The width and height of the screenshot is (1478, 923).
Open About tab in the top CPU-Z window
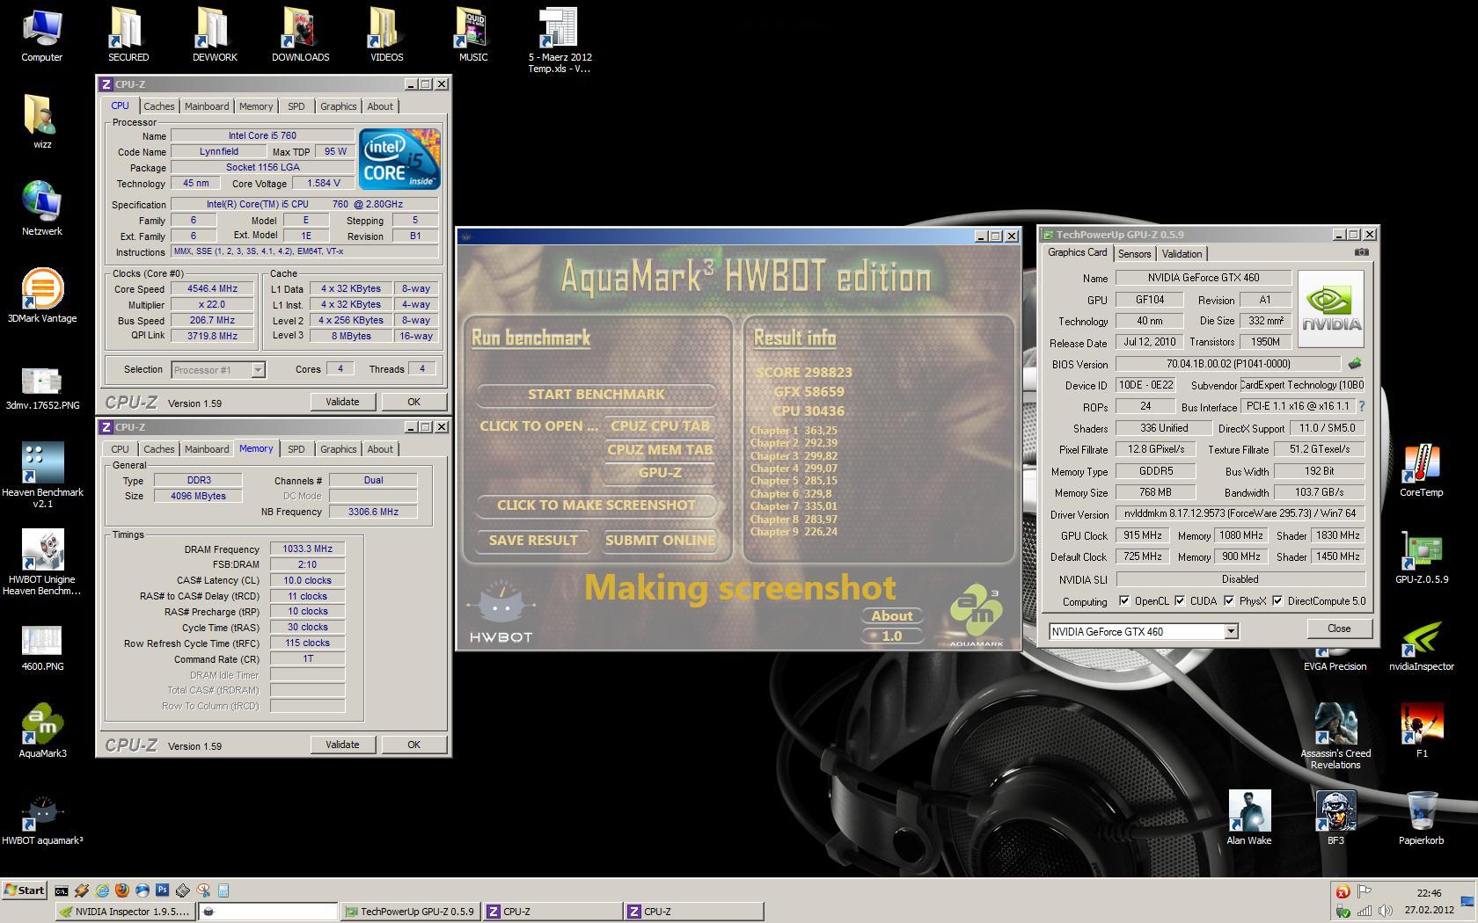[x=380, y=106]
